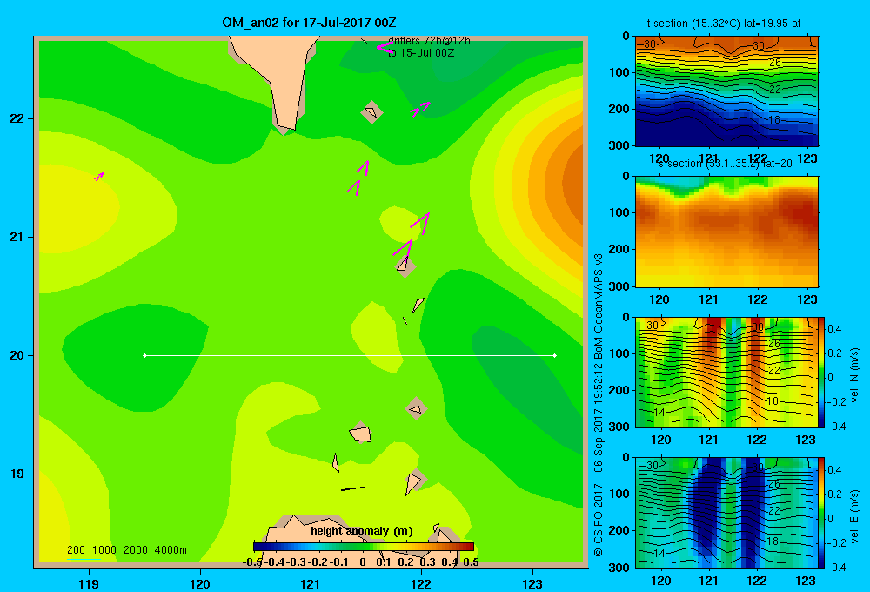
Task: Click the '-0.5' tick on height anomaly scale
Action: coord(252,562)
